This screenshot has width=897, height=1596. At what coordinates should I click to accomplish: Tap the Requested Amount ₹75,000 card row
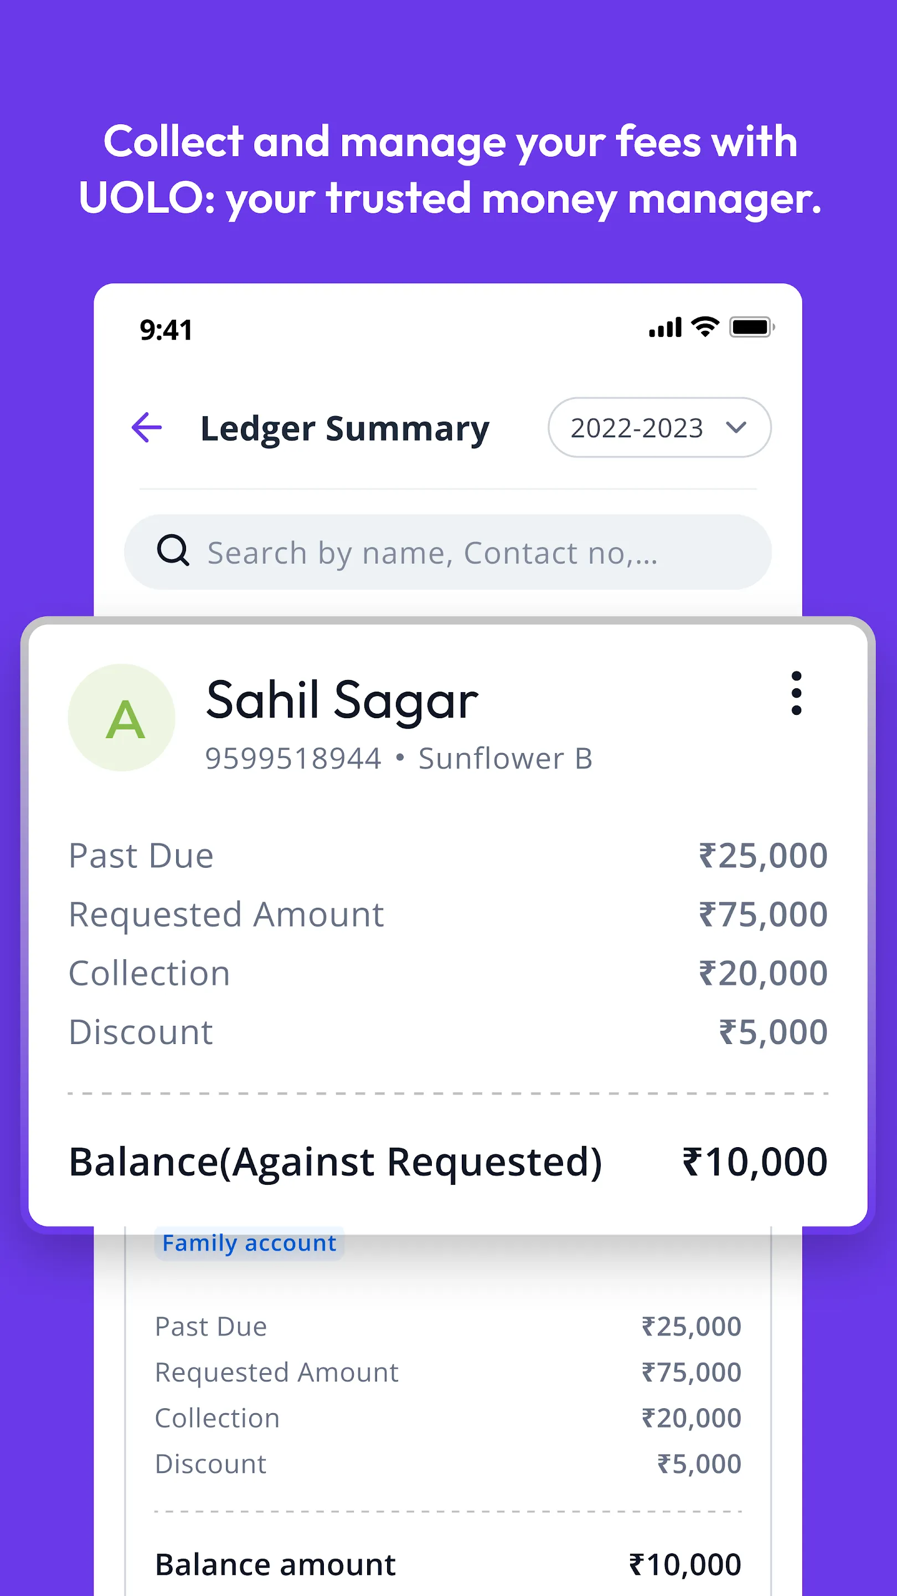coord(447,914)
